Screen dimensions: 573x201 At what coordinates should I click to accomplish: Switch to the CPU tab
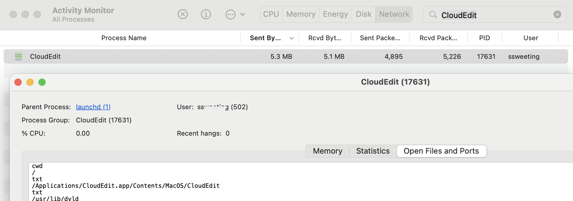(x=271, y=14)
